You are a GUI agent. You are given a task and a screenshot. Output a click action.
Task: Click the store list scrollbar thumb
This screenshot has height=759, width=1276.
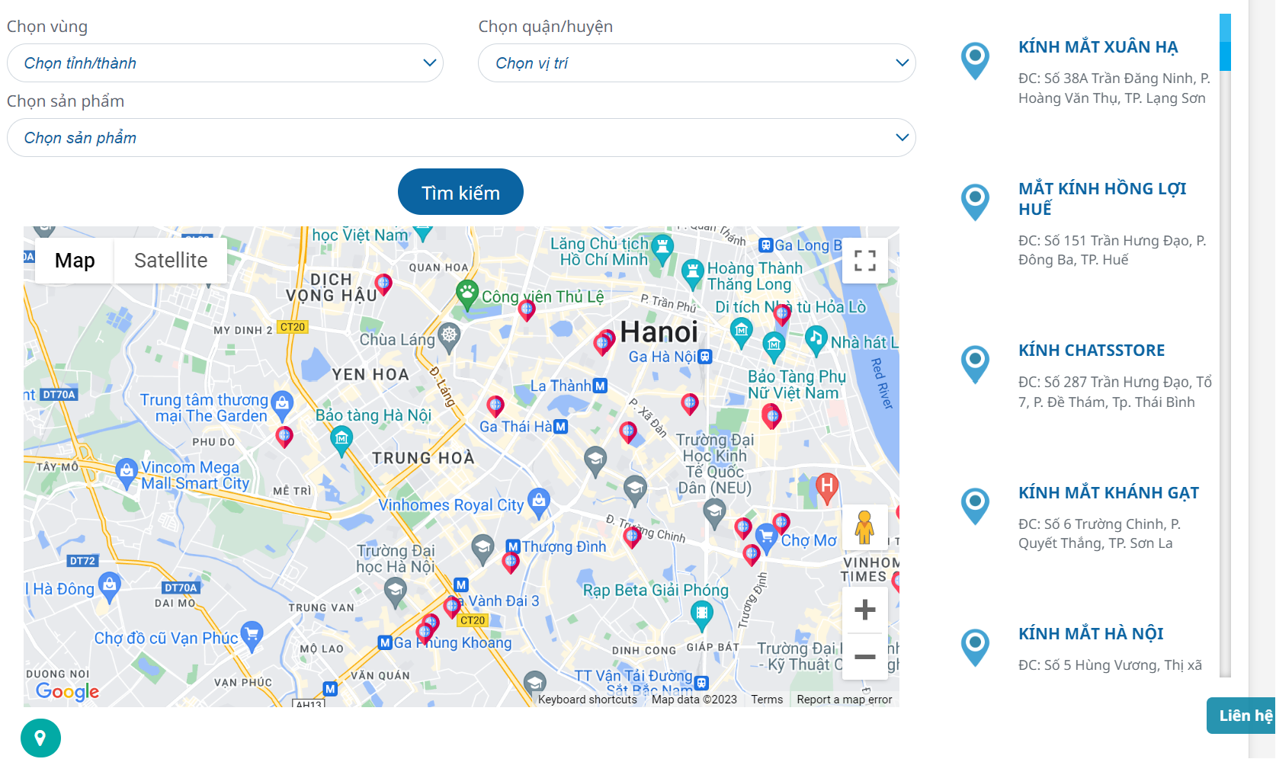pos(1225,43)
